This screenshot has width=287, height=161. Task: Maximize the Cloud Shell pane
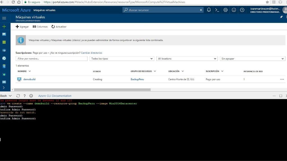[x=281, y=96]
